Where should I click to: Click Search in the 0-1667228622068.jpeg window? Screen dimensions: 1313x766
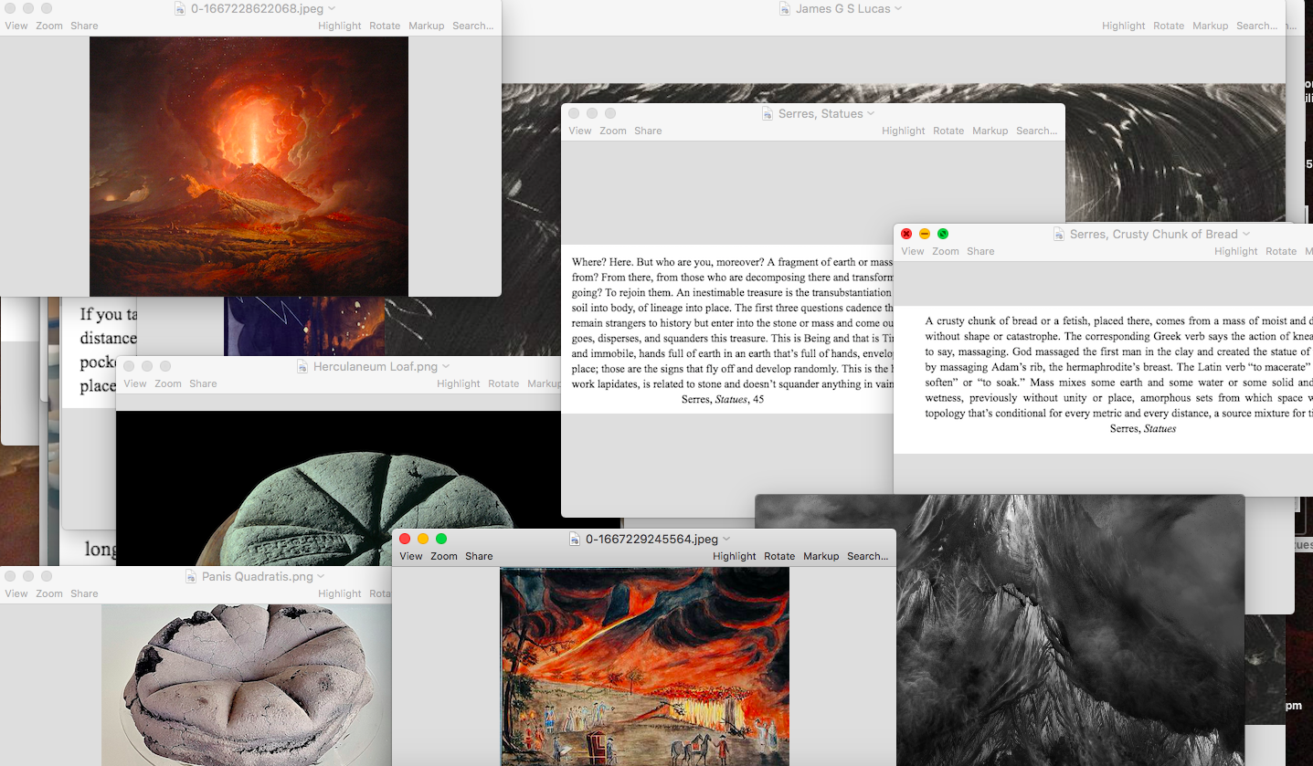point(472,26)
